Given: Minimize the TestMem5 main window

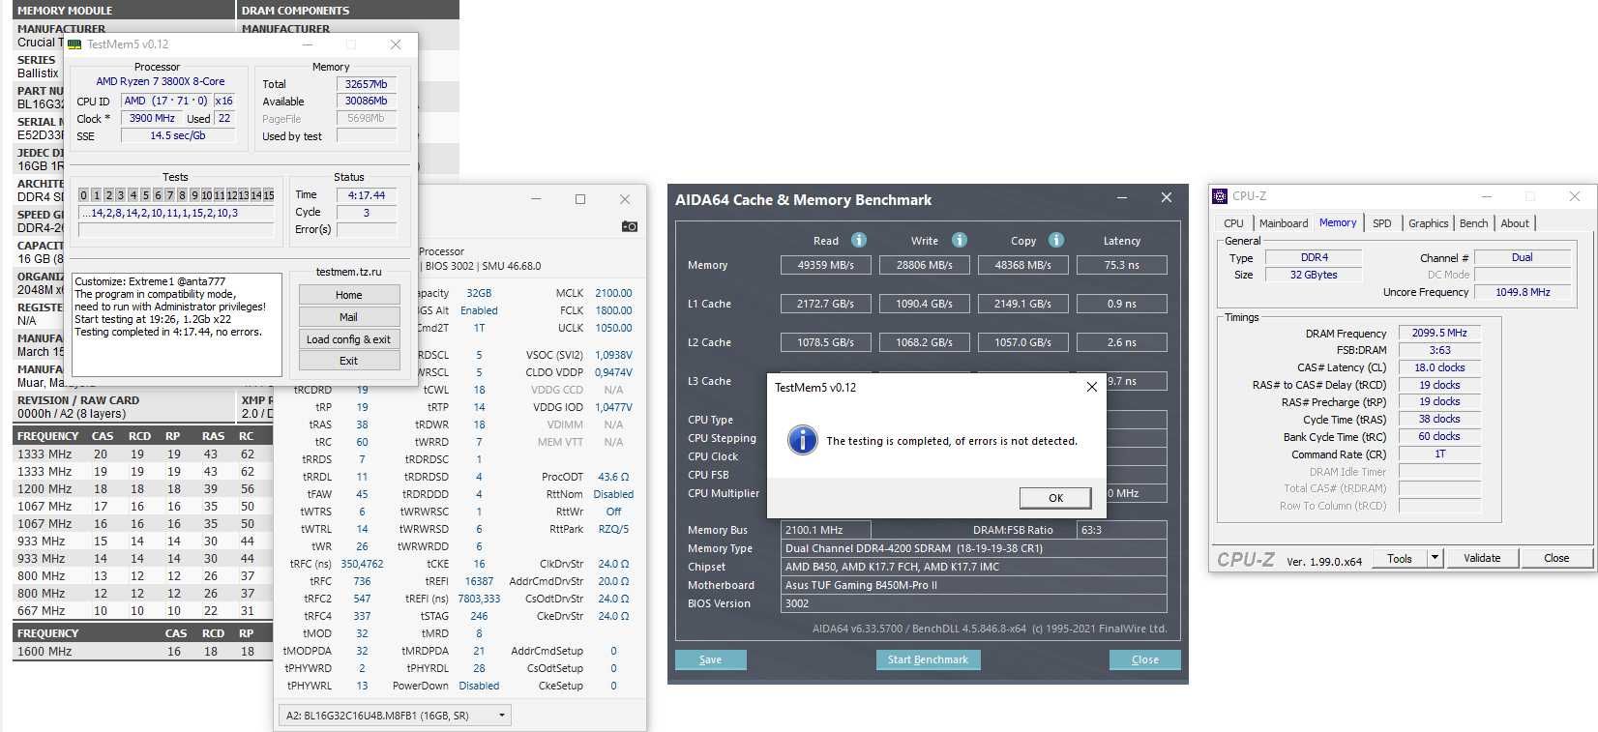Looking at the screenshot, I should click(308, 44).
